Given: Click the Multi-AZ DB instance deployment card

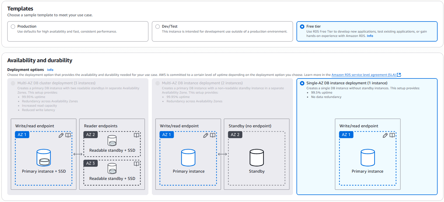Looking at the screenshot, I should pos(222,137).
